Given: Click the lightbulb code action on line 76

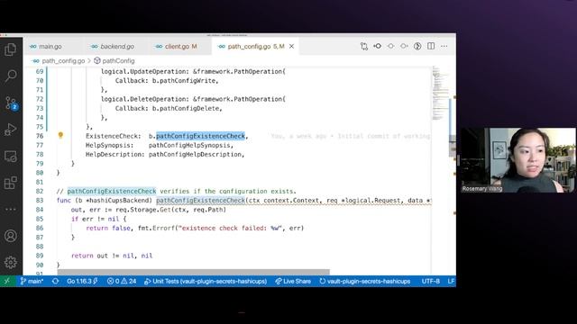Looking at the screenshot, I should (60, 135).
